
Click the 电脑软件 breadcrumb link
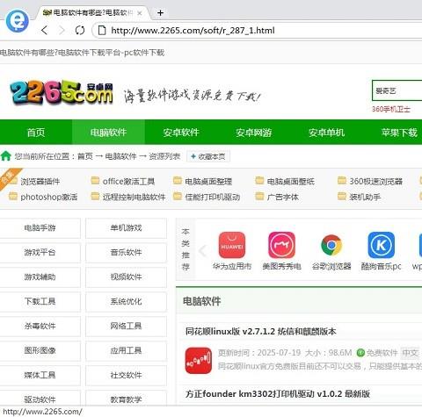click(x=120, y=156)
